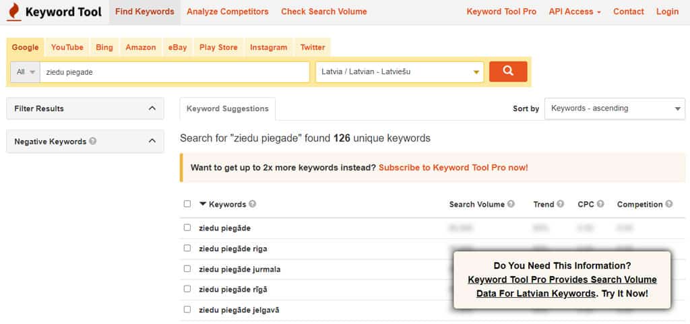This screenshot has width=690, height=324.
Task: Check the box for 'ziedu piegāde'
Action: pos(187,228)
